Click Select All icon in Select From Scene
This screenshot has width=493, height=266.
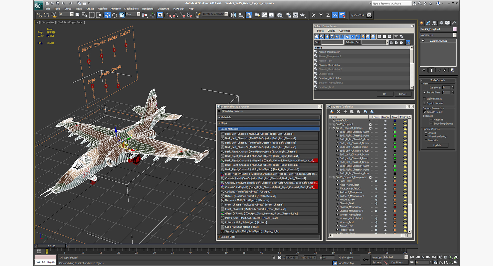pyautogui.click(x=379, y=37)
